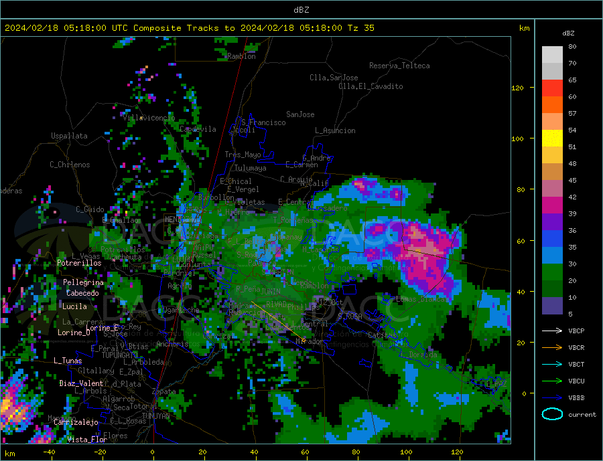Screen dimensions: 603x461
Task: Click the white VBCP arrow in legend
Action: [x=552, y=331]
